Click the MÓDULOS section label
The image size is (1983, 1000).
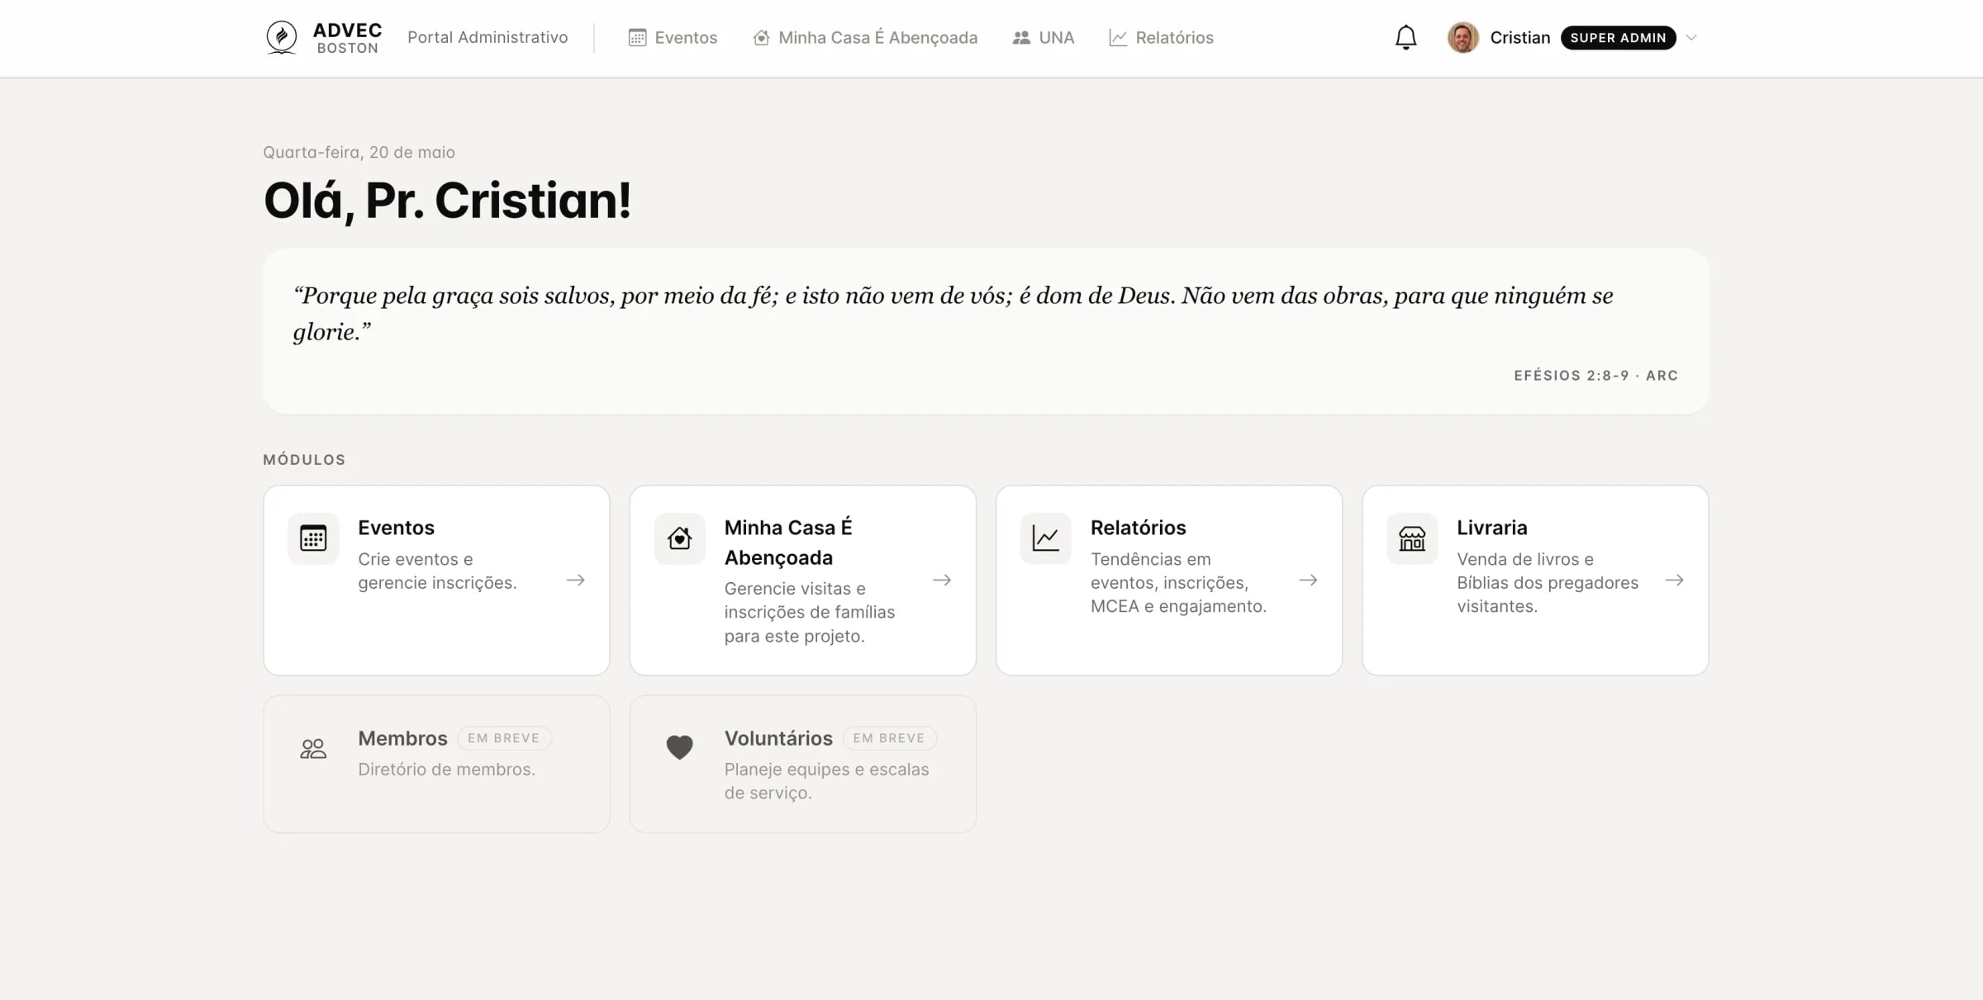[x=304, y=460]
